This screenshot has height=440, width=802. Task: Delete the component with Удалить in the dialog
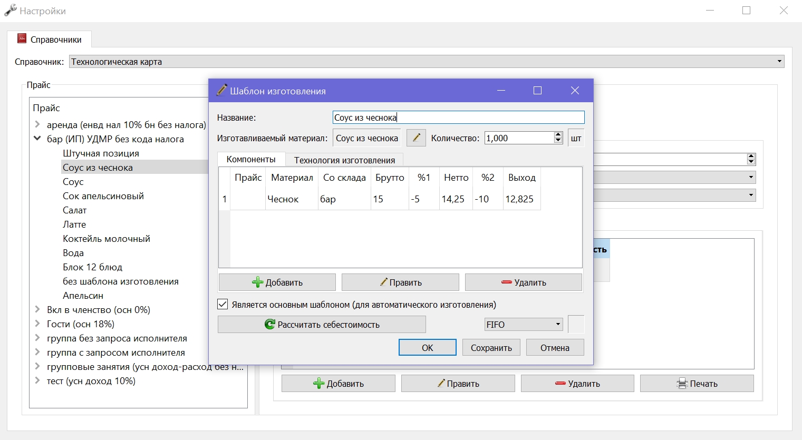[524, 282]
